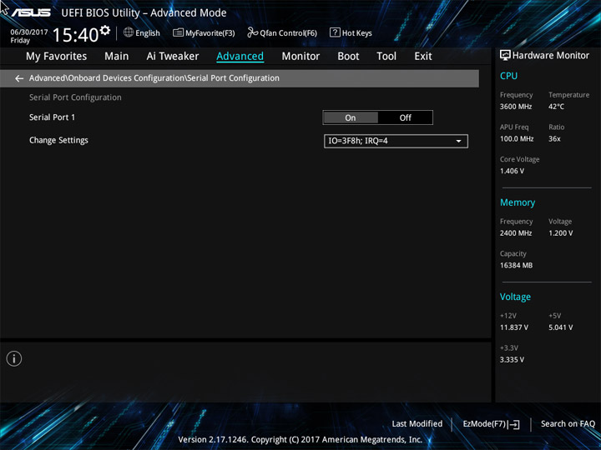Open the Exit tab
The height and width of the screenshot is (450, 601).
point(422,57)
